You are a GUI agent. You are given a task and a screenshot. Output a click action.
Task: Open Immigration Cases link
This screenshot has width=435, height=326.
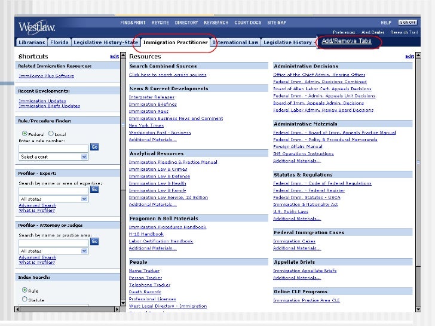294,241
